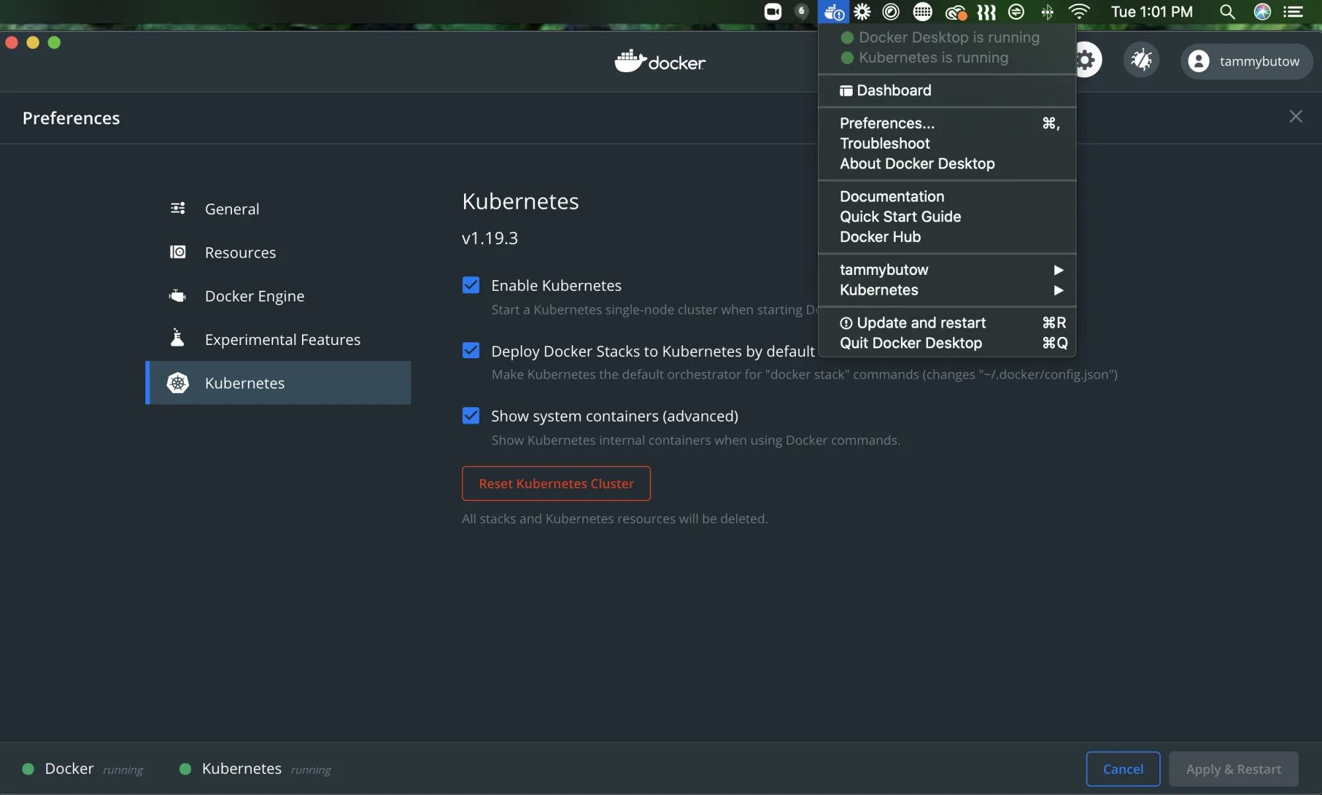Open Docker Hub menu entry
Screen dimensions: 1322x795
pos(947,237)
